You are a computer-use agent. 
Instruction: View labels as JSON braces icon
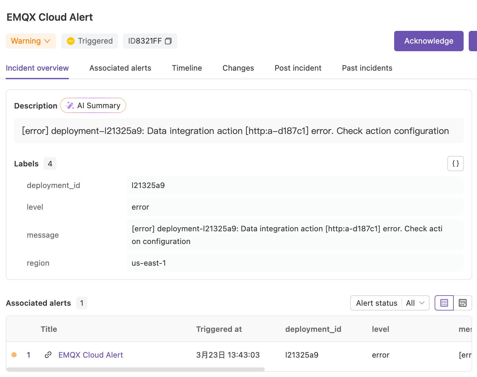[x=455, y=164]
